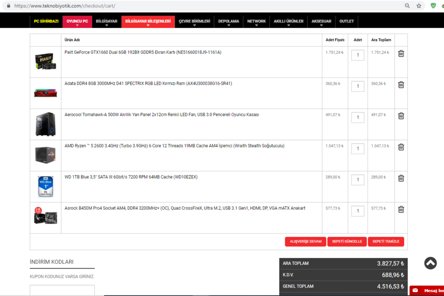Click quantity field for Aerocool Tomahawk-A case
Viewport: 444px width, 296px height.
[x=358, y=117]
